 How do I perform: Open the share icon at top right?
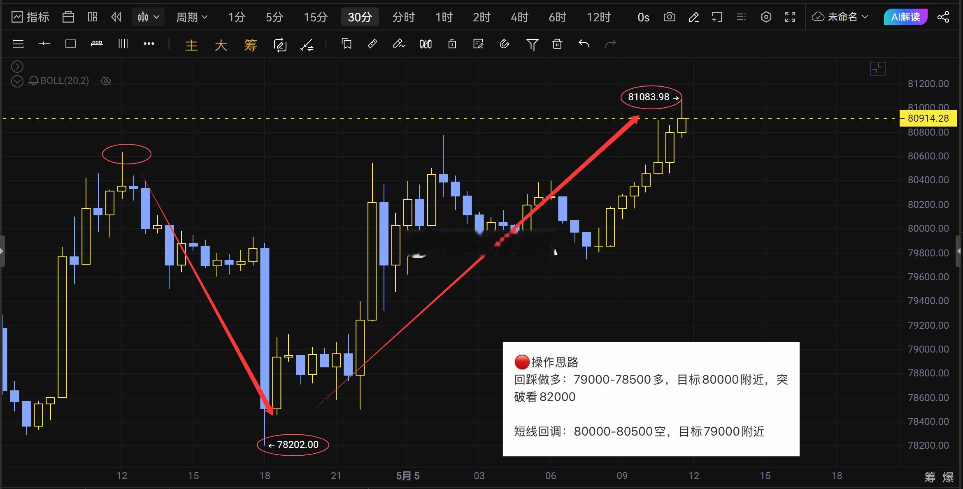tap(943, 17)
